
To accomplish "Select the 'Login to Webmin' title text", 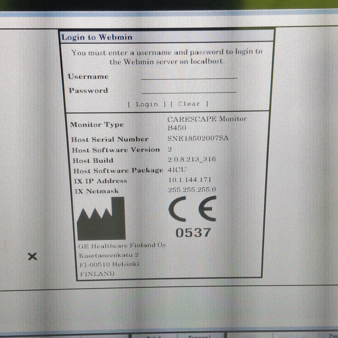I will (x=97, y=37).
